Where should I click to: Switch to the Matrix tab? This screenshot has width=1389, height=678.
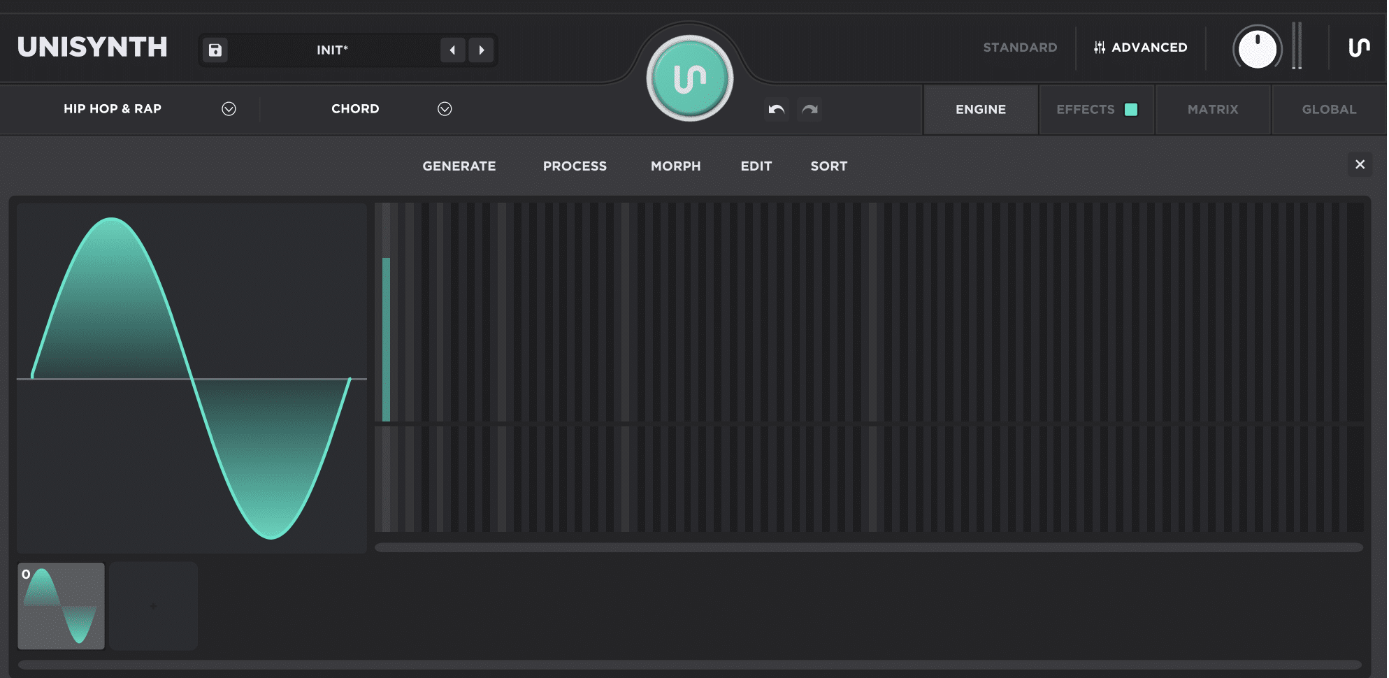pos(1212,110)
